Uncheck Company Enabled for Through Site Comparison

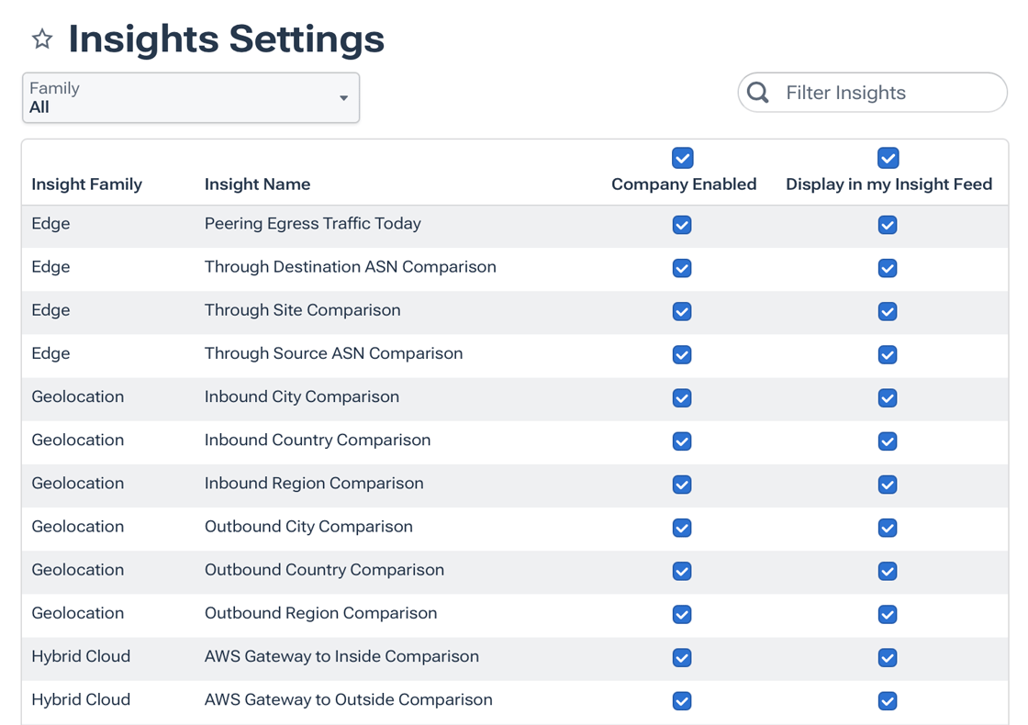pos(682,311)
